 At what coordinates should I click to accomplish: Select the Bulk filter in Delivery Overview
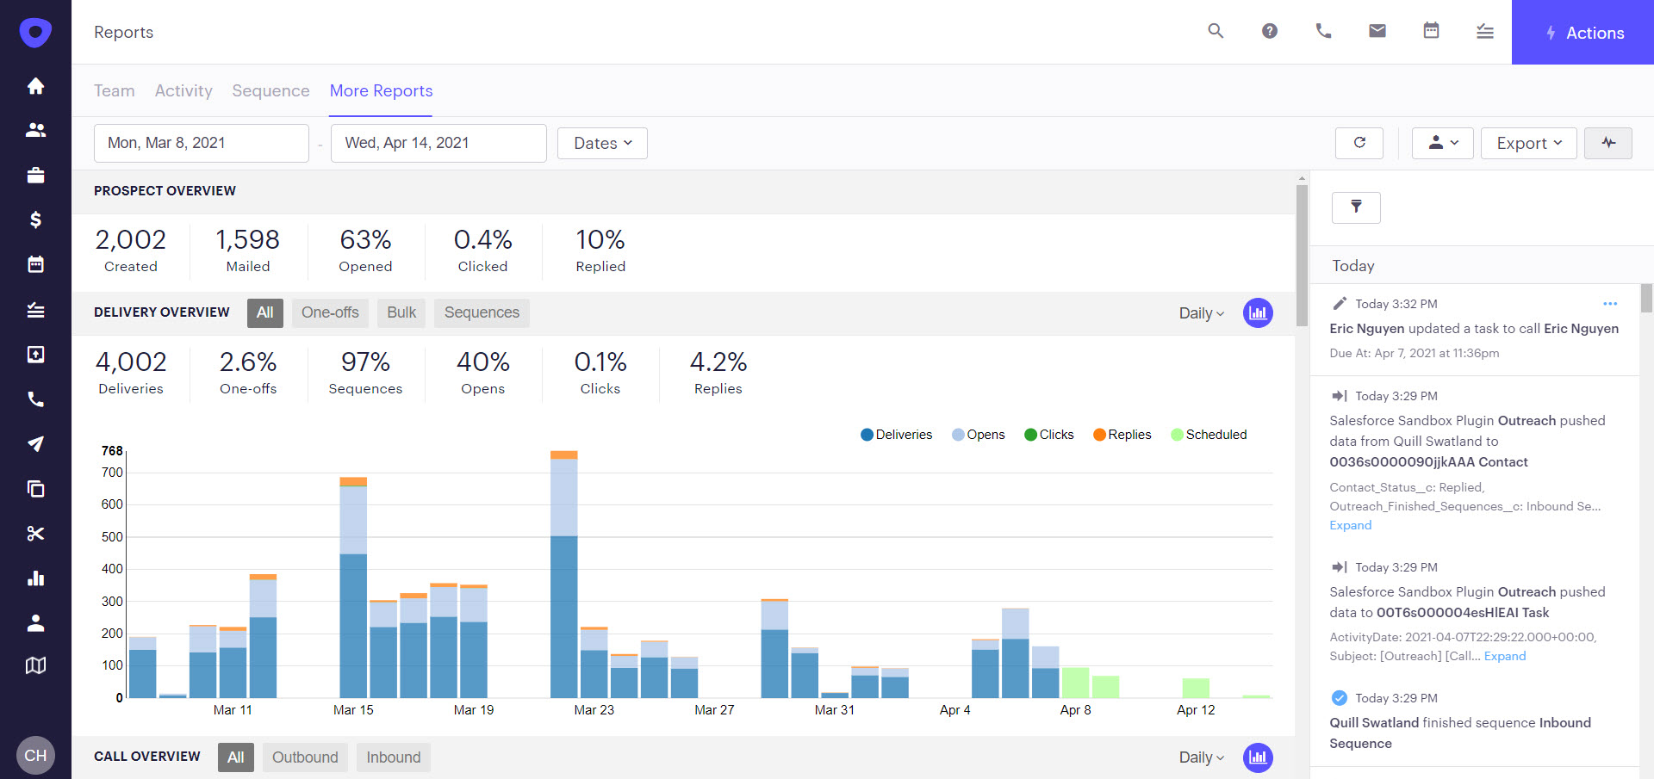pyautogui.click(x=401, y=312)
